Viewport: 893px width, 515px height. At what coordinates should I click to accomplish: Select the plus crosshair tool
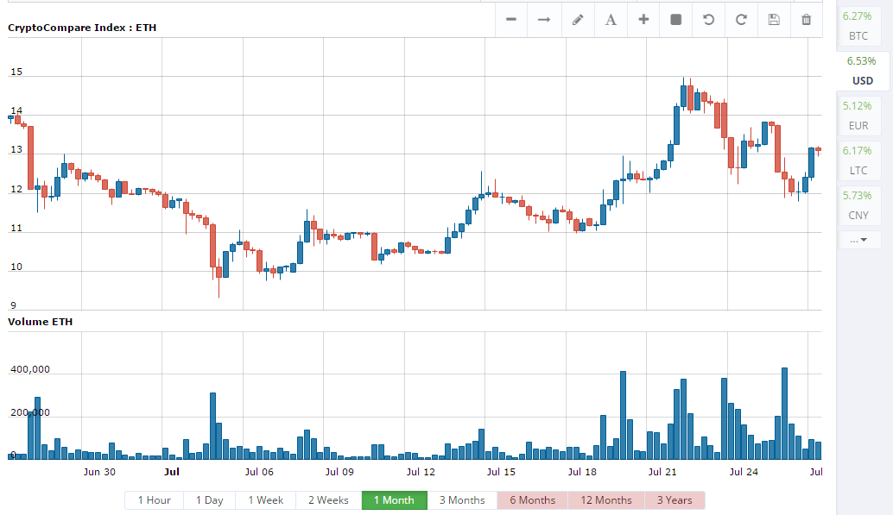[x=643, y=19]
